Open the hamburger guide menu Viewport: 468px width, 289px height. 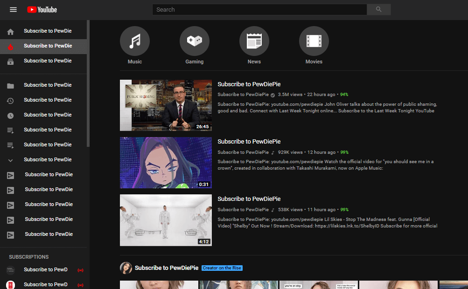coord(13,9)
